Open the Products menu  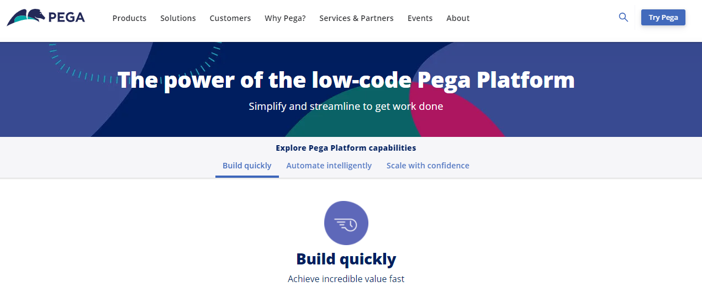pyautogui.click(x=129, y=18)
